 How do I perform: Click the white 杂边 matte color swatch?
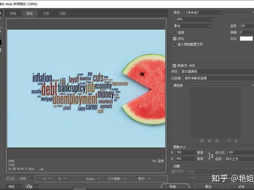[x=246, y=39]
